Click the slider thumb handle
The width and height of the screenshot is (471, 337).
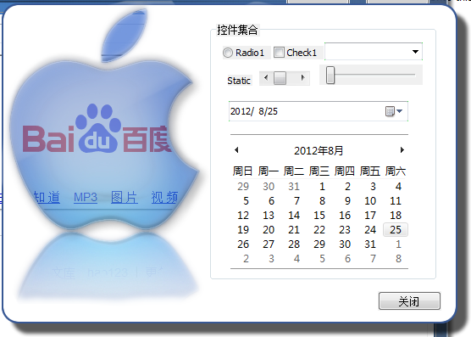(x=330, y=75)
